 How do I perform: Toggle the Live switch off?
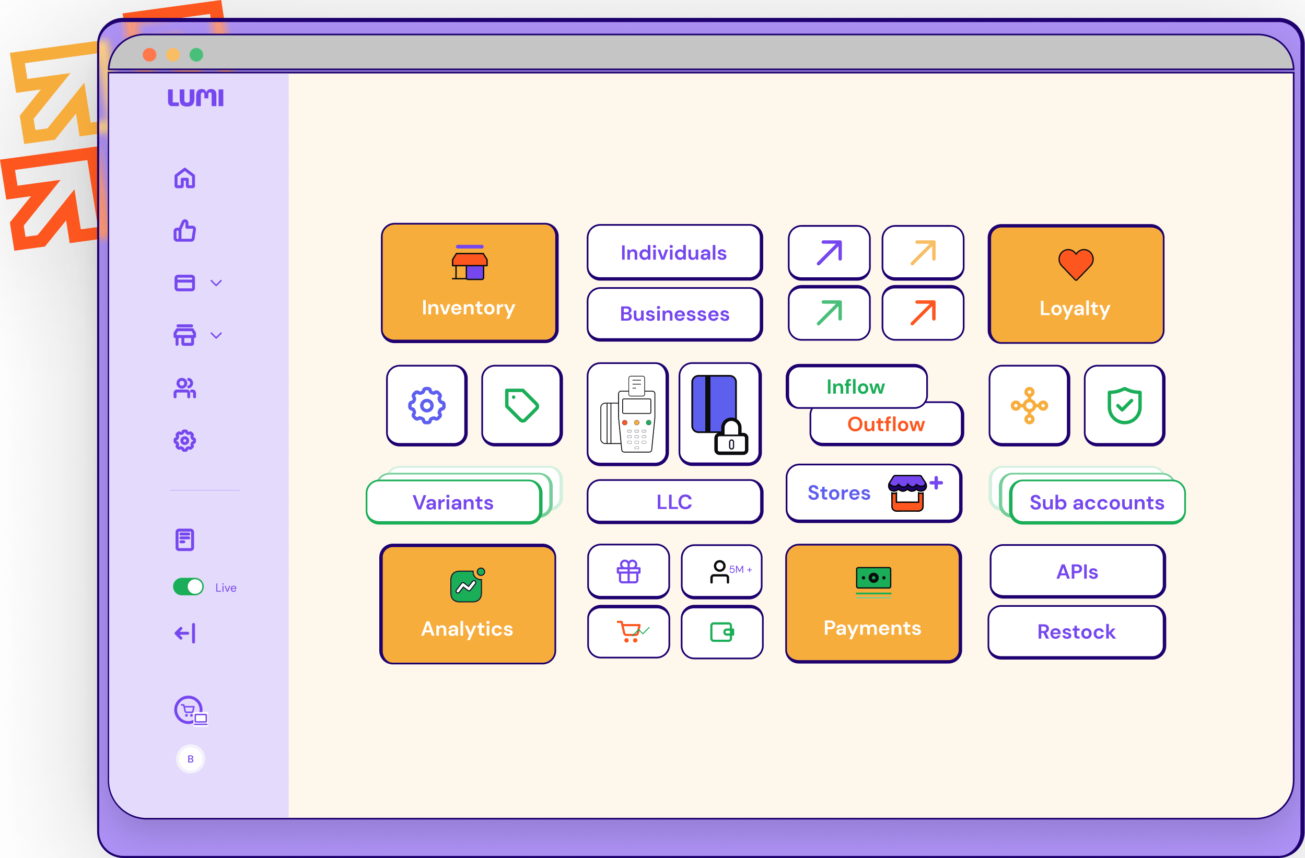click(188, 586)
